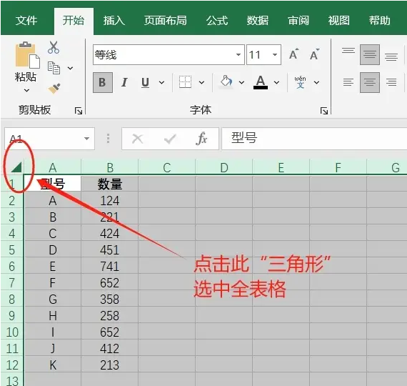The width and height of the screenshot is (407, 386).
Task: Toggle Underline formatting
Action: tap(145, 83)
